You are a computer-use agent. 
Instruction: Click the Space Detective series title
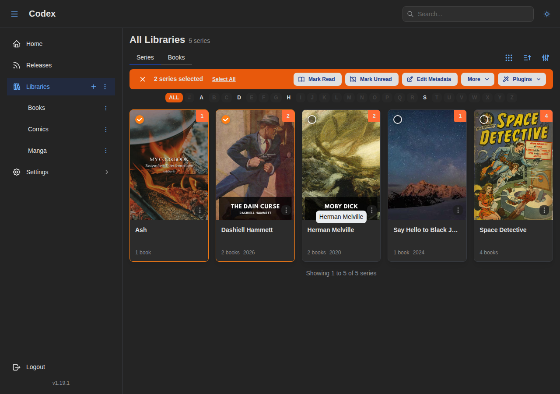(503, 230)
